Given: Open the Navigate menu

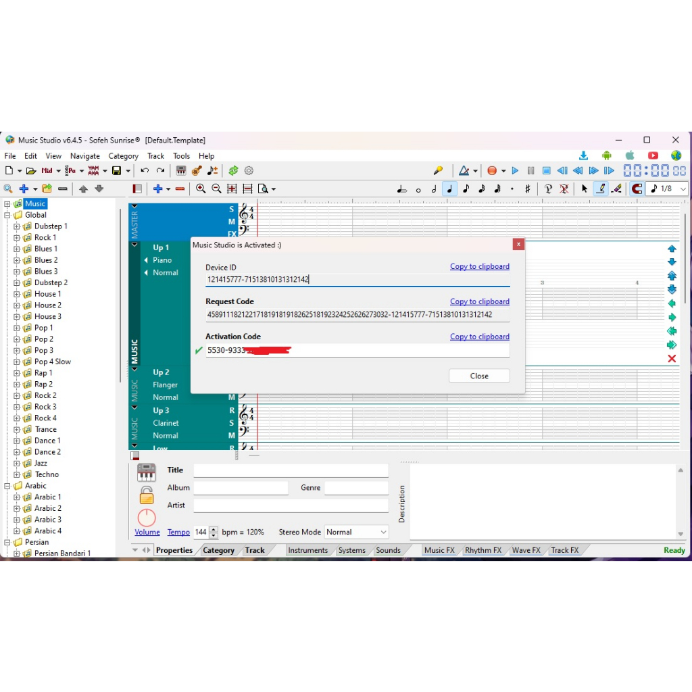Looking at the screenshot, I should (85, 156).
